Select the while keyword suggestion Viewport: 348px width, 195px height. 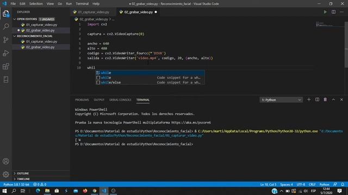(x=150, y=73)
